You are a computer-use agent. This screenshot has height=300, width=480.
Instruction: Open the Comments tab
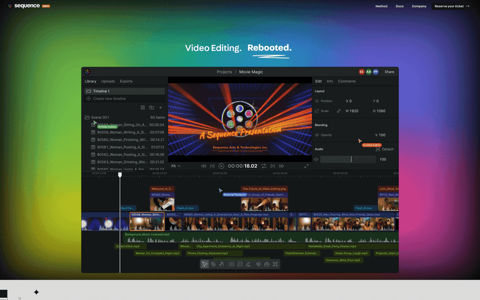pyautogui.click(x=347, y=81)
